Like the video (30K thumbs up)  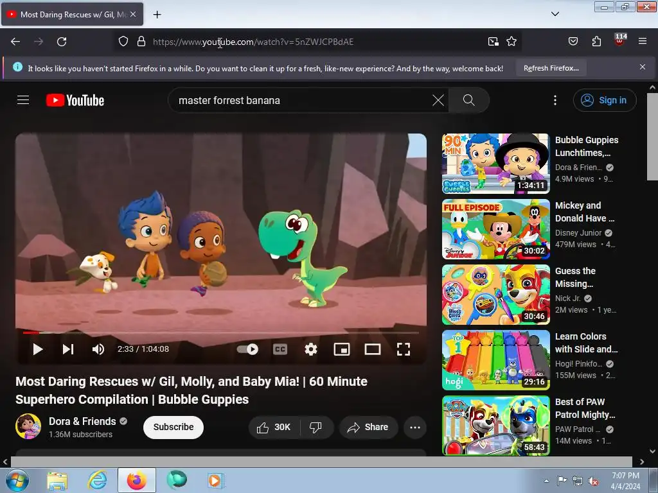point(274,427)
